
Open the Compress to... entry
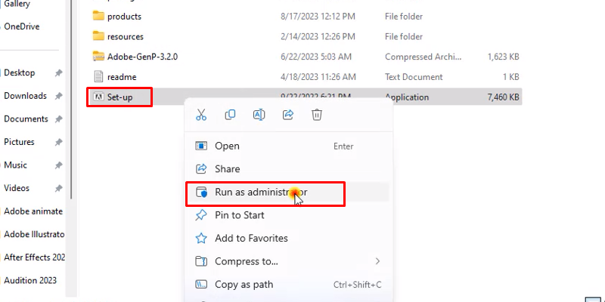pyautogui.click(x=289, y=261)
